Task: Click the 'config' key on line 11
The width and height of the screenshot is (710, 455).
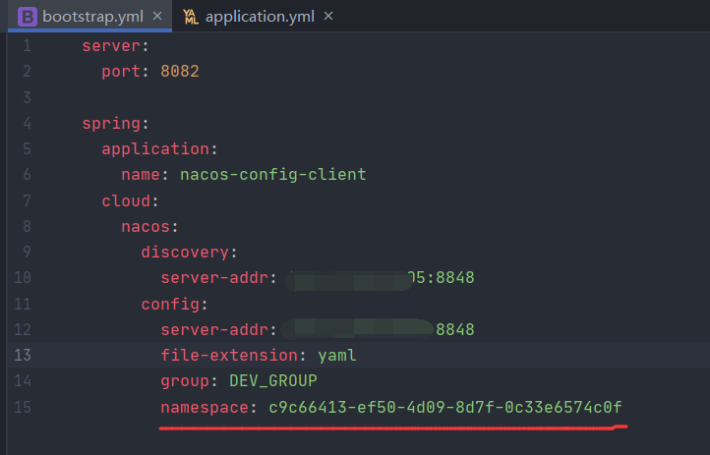Action: click(170, 304)
